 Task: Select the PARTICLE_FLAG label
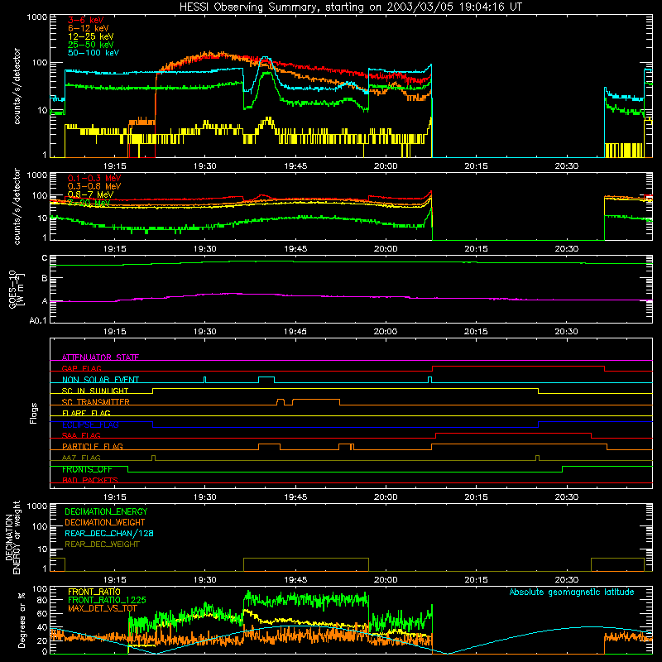93,446
